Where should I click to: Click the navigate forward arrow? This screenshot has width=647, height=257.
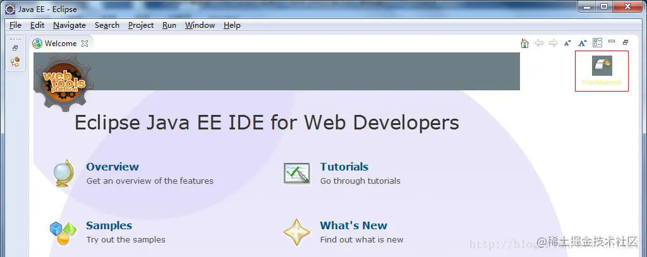point(553,43)
